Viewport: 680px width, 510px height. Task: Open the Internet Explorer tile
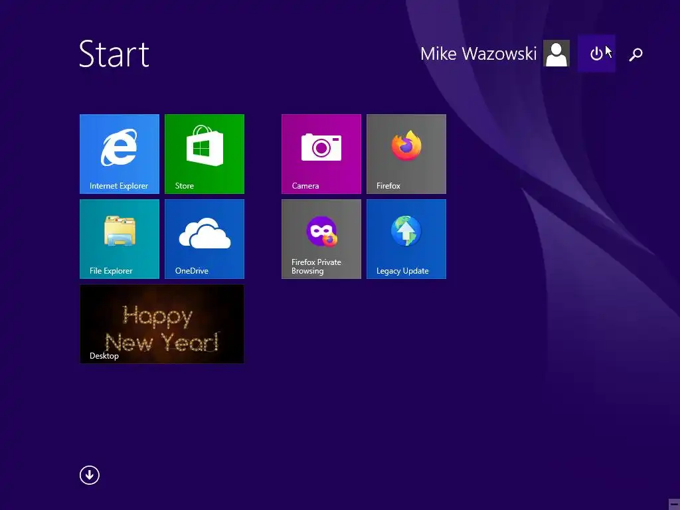[x=120, y=154]
